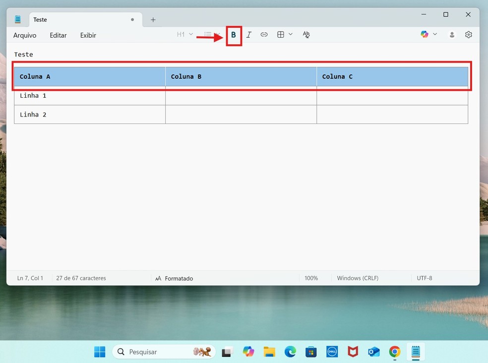
Task: Click the Coluna B header cell
Action: pyautogui.click(x=241, y=76)
